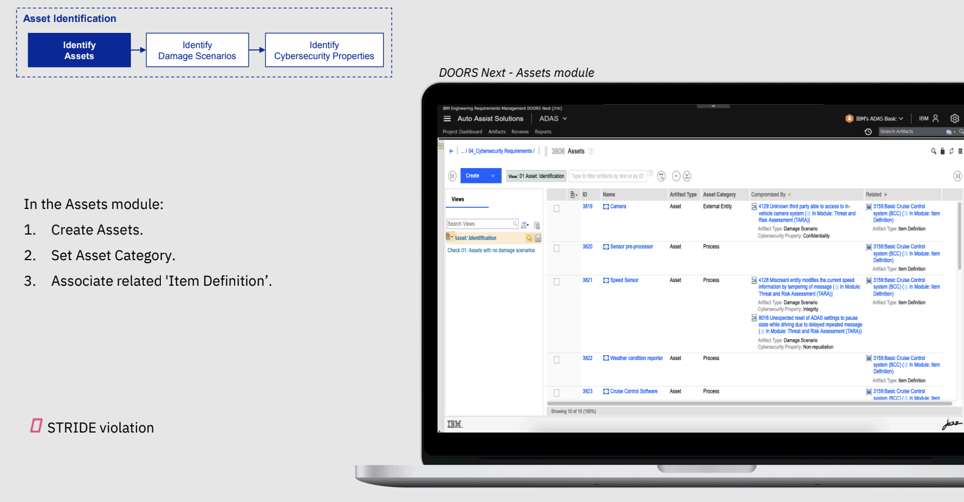
Task: Open the user profile icon beside IBM
Action: [x=935, y=119]
